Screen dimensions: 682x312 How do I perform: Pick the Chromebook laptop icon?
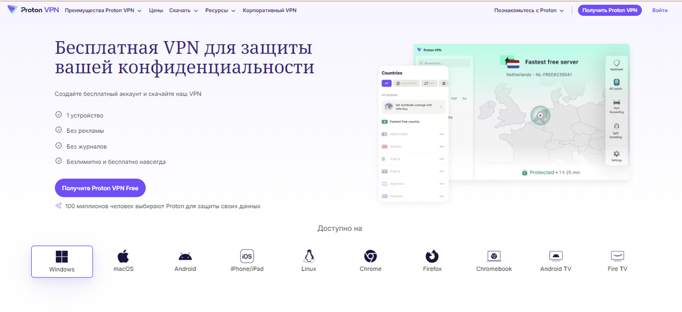[x=494, y=256]
